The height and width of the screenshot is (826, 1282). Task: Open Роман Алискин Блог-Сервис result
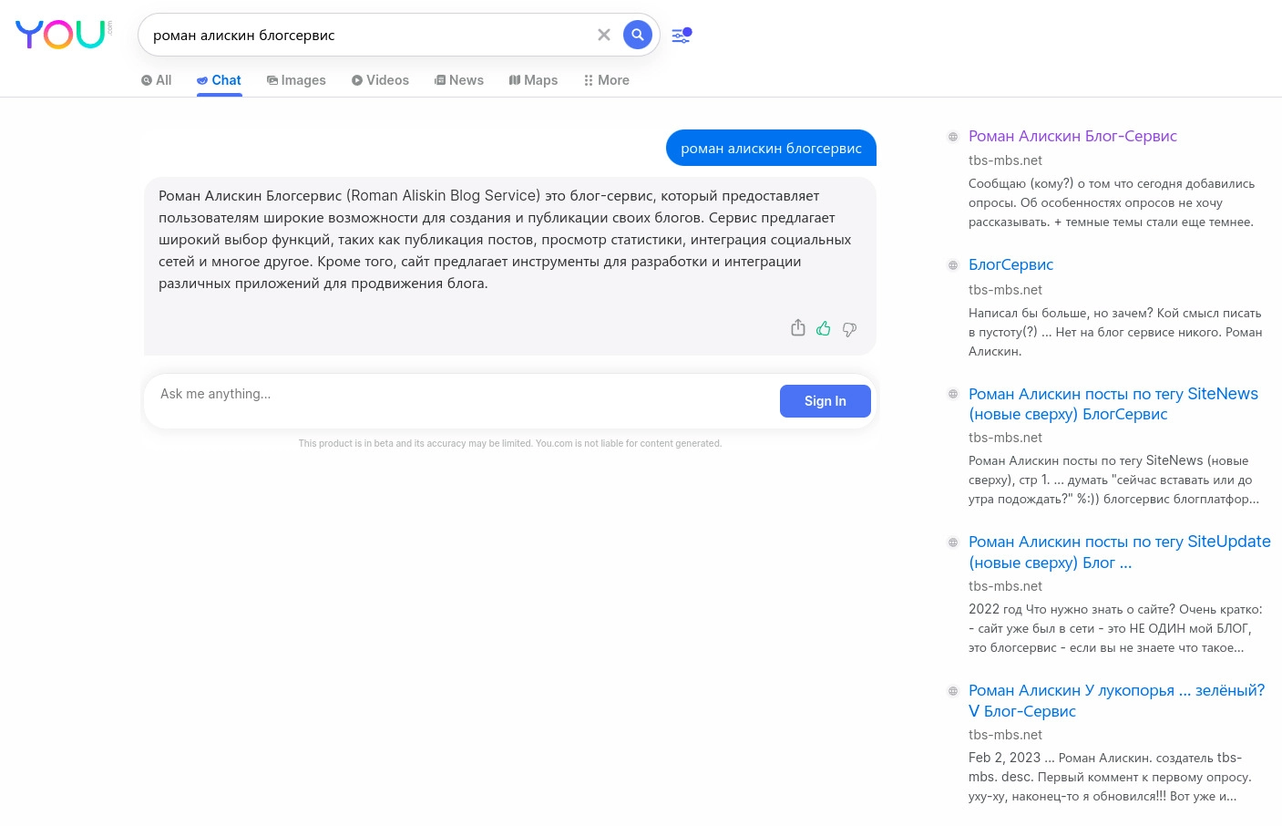1072,136
